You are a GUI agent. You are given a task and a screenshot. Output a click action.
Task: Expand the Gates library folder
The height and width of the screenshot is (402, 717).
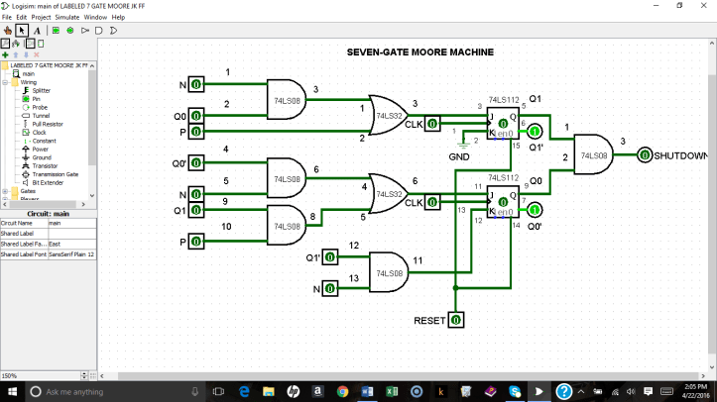tap(7, 191)
